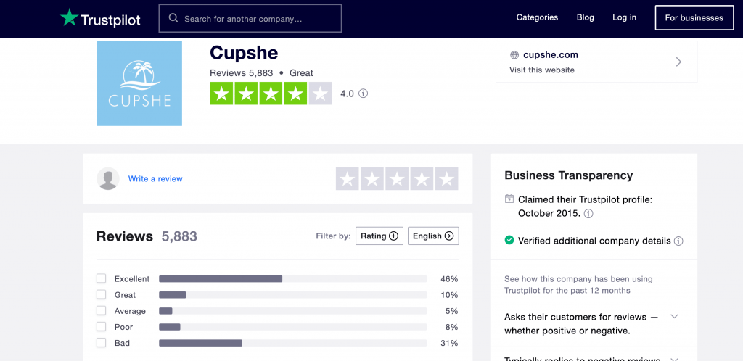
Task: Click the 'Reviews 5,883' text under Cupshe
Action: click(x=241, y=73)
